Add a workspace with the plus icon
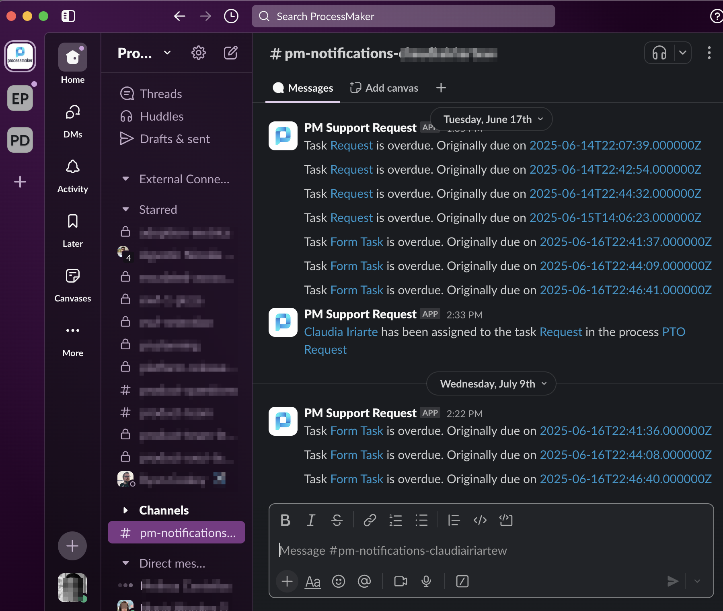723x611 pixels. click(x=20, y=182)
